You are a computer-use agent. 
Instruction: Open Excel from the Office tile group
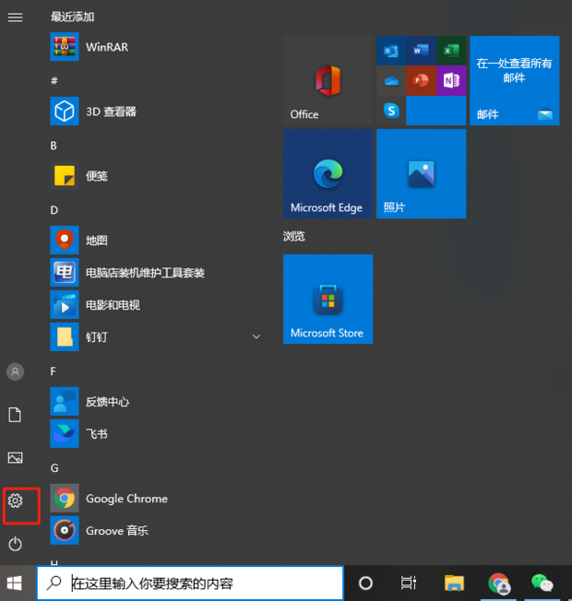tap(451, 51)
